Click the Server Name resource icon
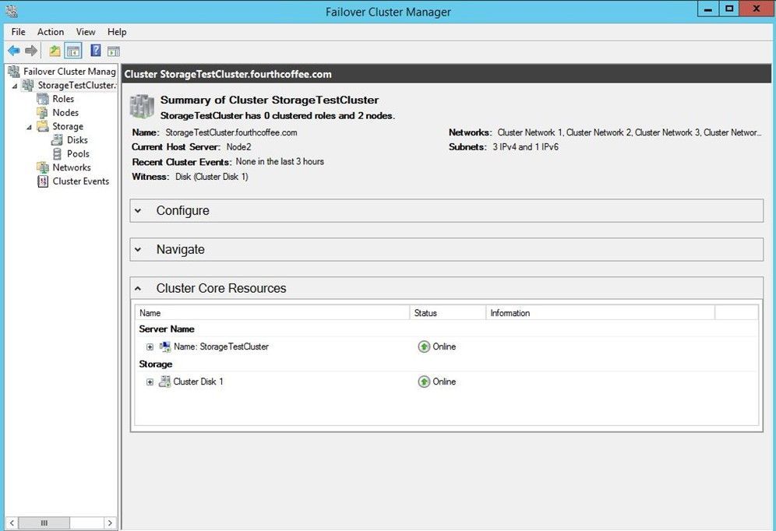776x531 pixels. coord(165,346)
